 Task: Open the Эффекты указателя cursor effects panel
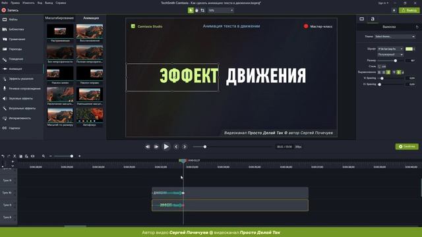[x=22, y=79]
